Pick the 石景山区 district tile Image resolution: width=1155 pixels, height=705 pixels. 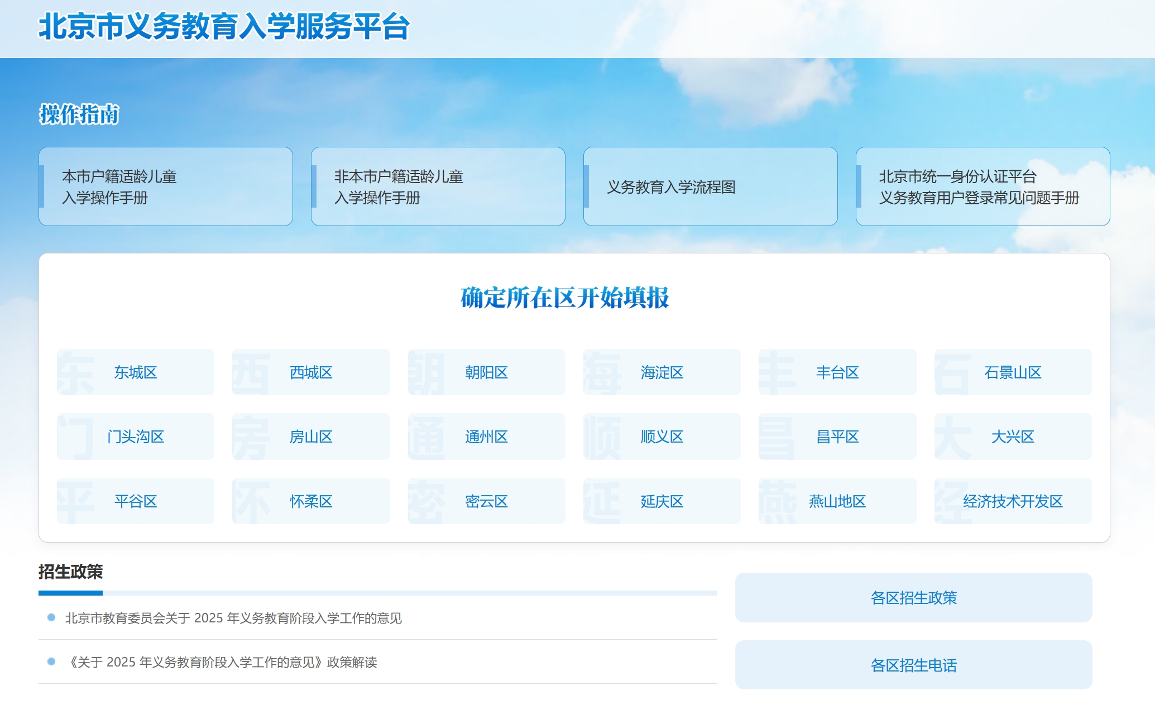click(1013, 372)
